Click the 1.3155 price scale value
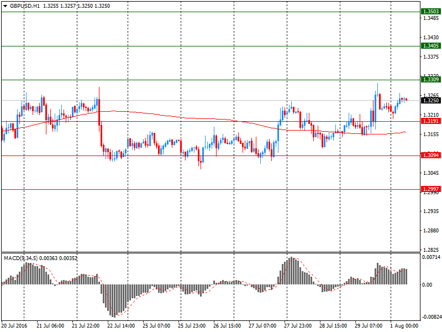442x332 pixels. (431, 134)
